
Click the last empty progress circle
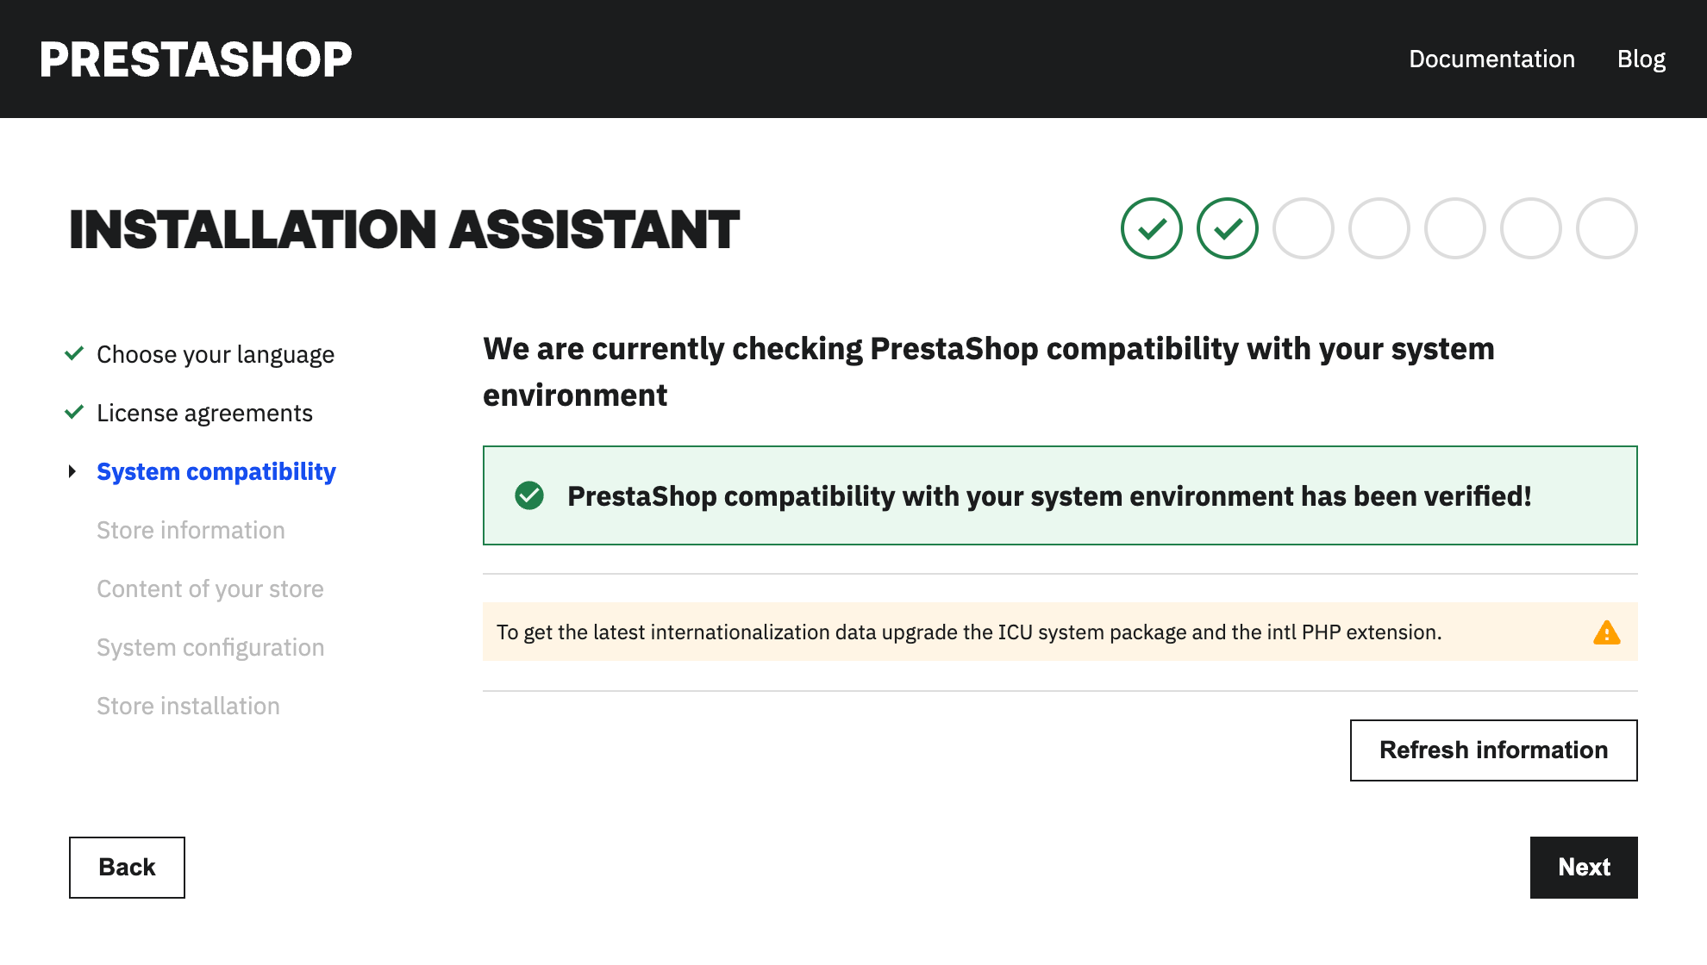(1606, 228)
